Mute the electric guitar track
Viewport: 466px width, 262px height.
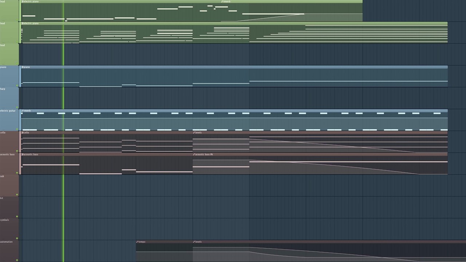pyautogui.click(x=17, y=129)
